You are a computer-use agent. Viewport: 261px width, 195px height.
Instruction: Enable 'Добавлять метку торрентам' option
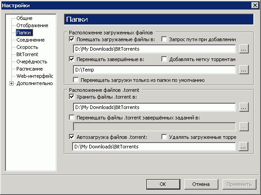coord(164,59)
